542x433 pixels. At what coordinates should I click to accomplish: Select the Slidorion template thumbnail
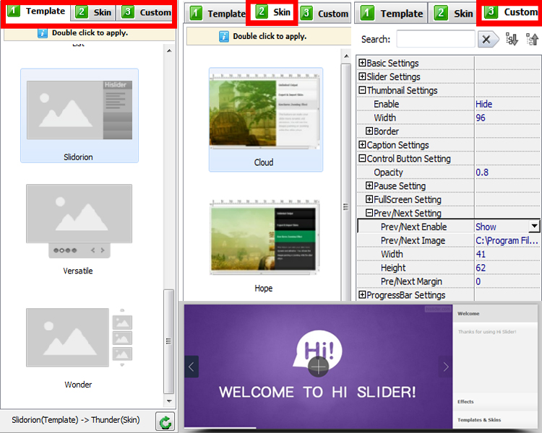pyautogui.click(x=79, y=115)
